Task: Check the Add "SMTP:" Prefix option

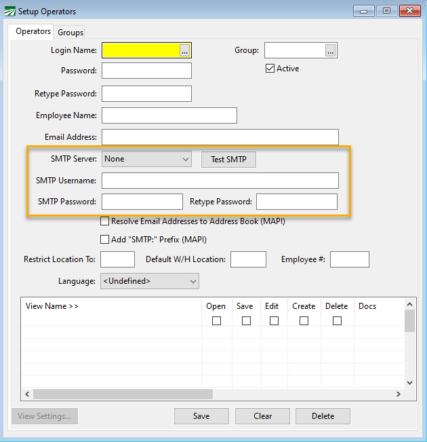Action: (x=105, y=239)
